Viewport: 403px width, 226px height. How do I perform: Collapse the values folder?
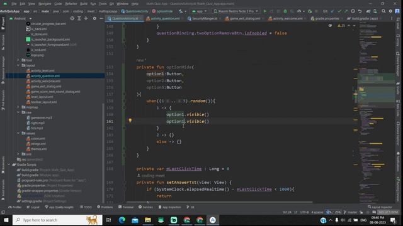pos(18,133)
